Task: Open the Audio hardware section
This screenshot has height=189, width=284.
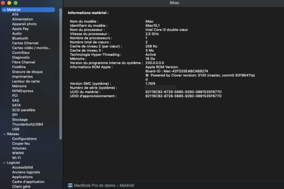Action: (x=16, y=33)
